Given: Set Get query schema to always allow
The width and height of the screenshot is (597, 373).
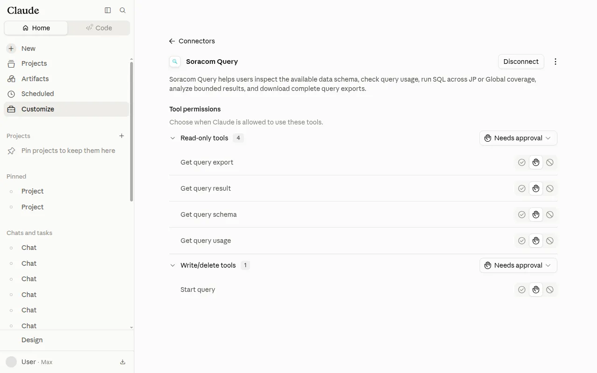Looking at the screenshot, I should tap(522, 214).
